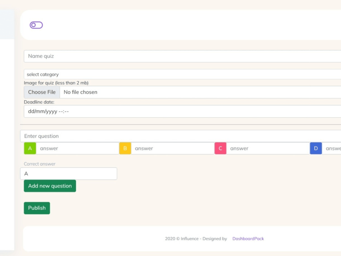341x256 pixels.
Task: Select the blue letter D answer badge
Action: click(315, 148)
